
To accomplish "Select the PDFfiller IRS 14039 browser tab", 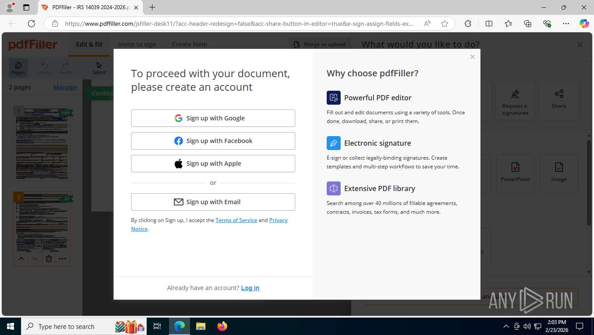I will 90,7.
